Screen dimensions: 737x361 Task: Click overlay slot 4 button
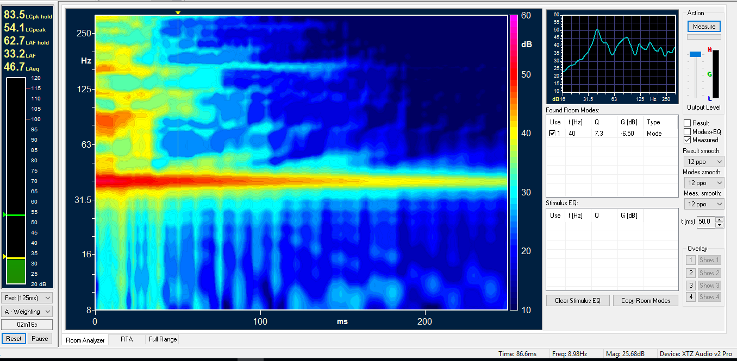pos(691,297)
